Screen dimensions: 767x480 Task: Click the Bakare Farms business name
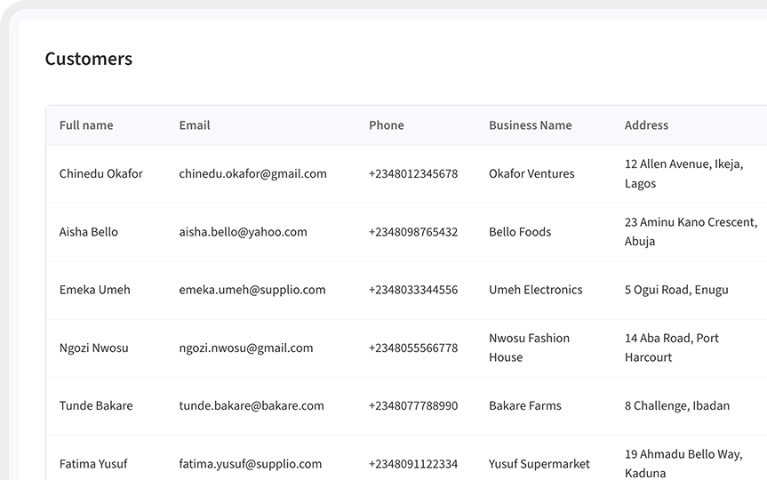525,406
